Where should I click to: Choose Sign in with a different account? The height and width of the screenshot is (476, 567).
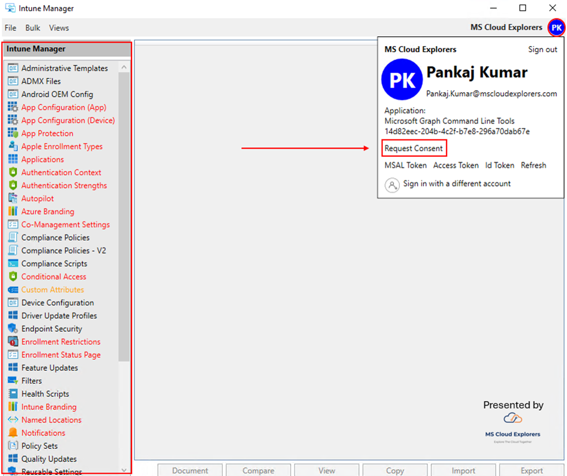pyautogui.click(x=457, y=183)
